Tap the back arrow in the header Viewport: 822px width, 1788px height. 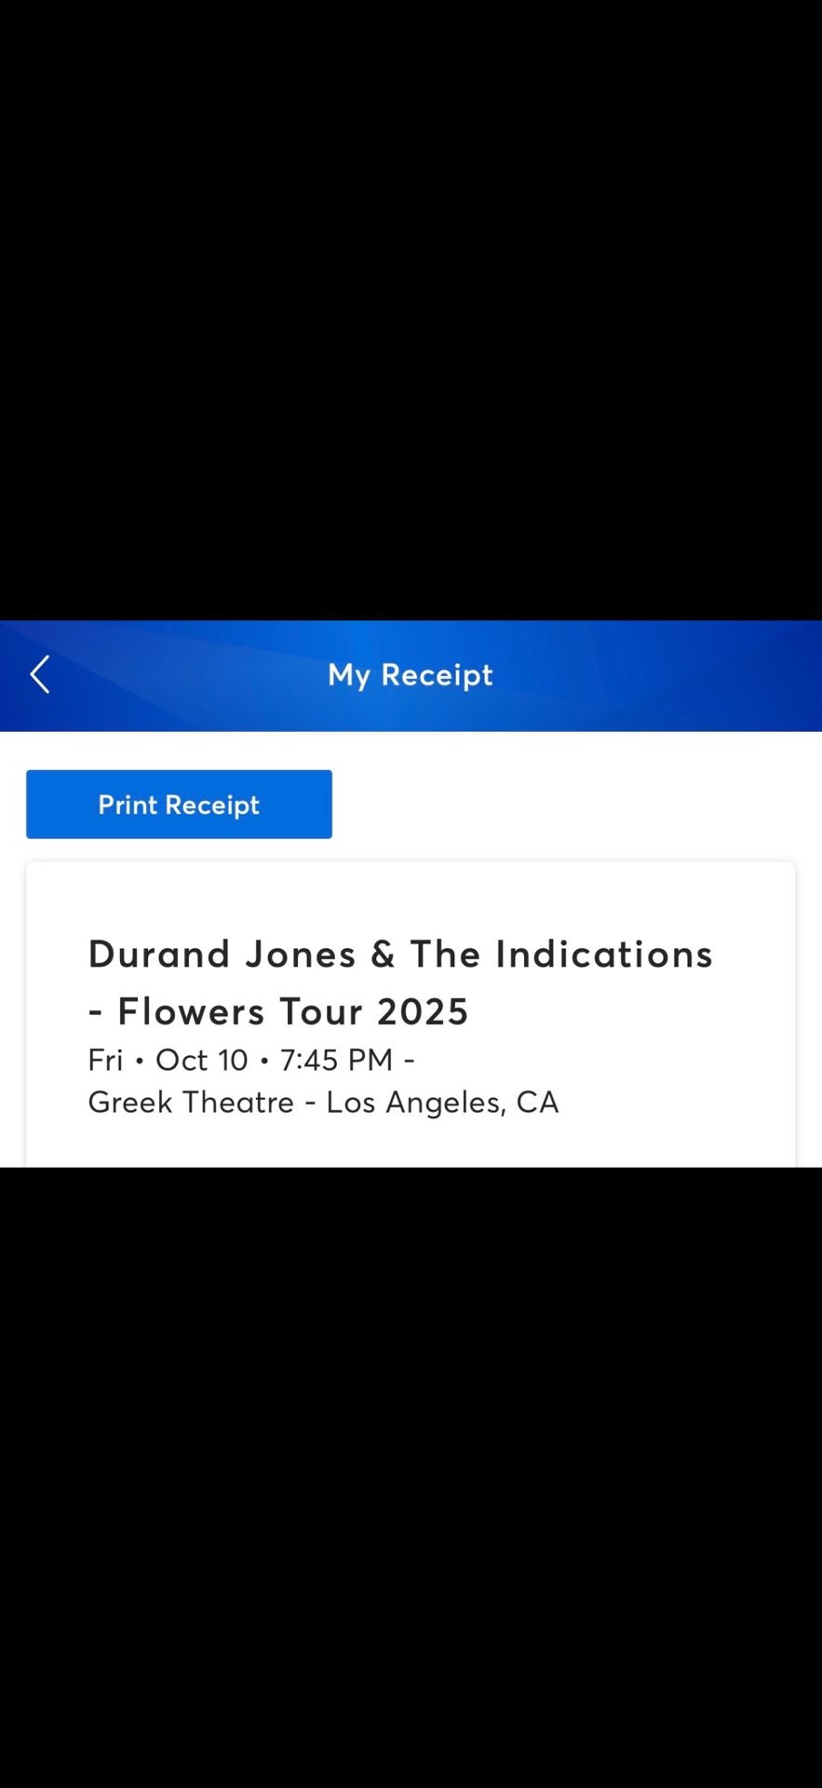(39, 675)
